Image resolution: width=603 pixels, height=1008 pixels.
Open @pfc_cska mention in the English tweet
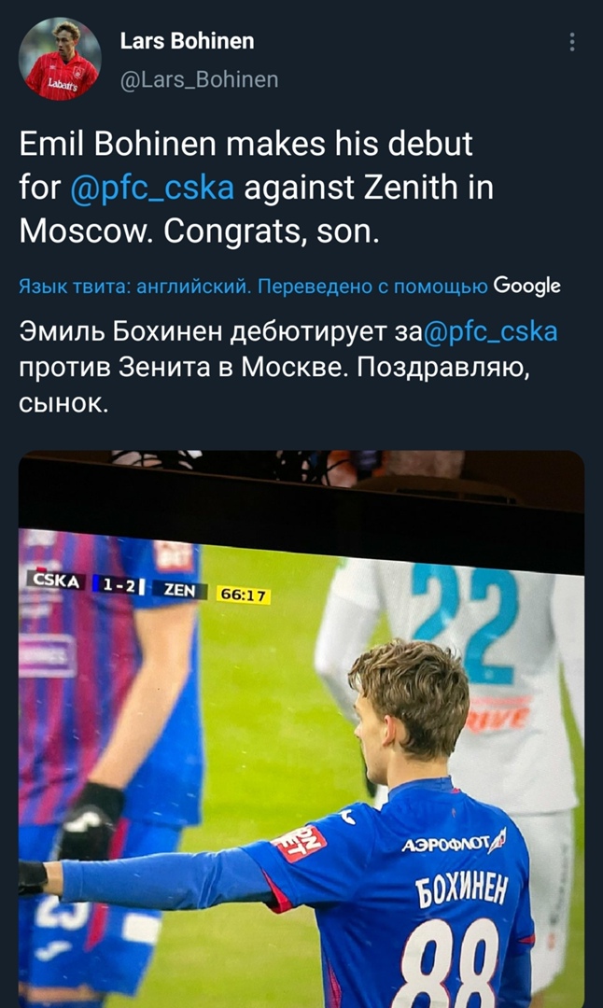(x=152, y=188)
